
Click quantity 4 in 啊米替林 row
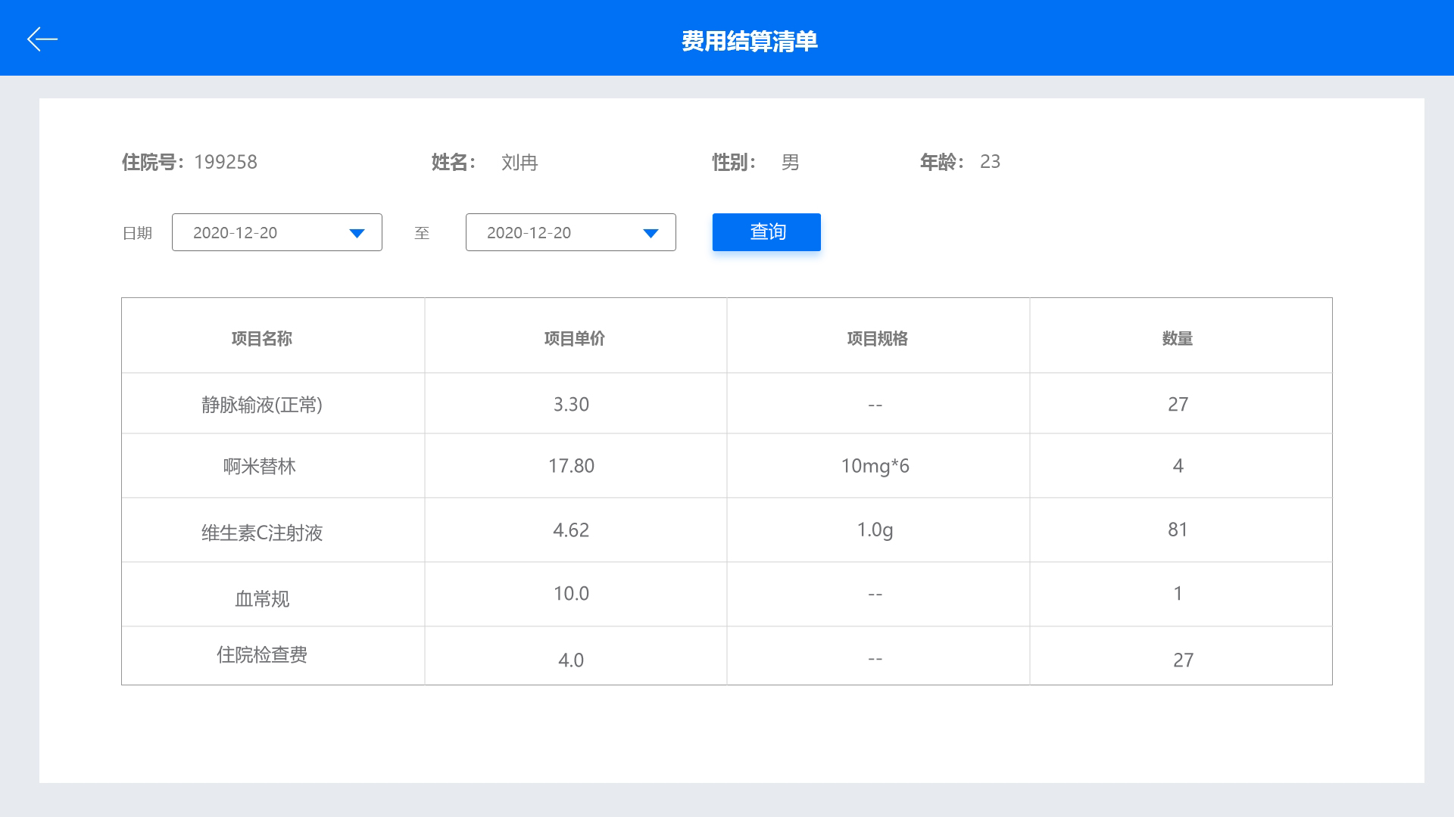(x=1178, y=466)
